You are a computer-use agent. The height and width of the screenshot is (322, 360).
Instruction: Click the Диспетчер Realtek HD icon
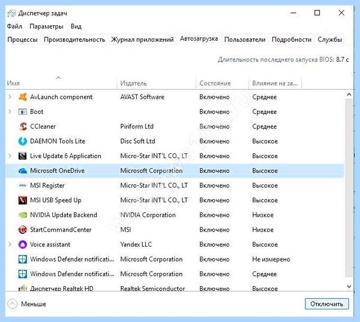pos(23,288)
